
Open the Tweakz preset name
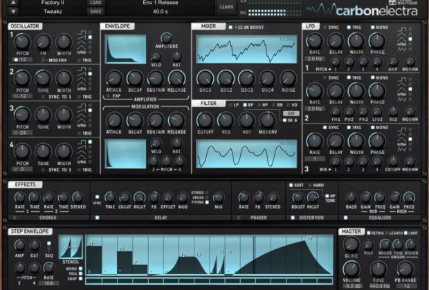pos(53,12)
